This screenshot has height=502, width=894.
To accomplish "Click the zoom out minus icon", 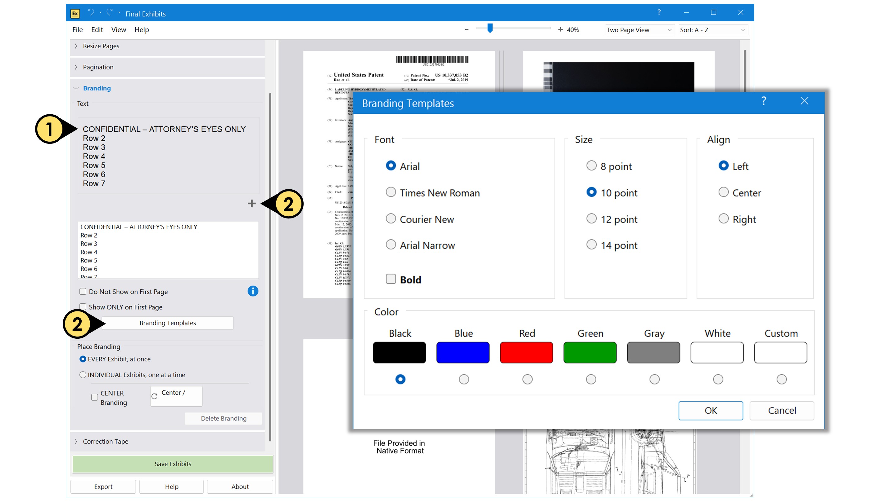I will (x=467, y=30).
